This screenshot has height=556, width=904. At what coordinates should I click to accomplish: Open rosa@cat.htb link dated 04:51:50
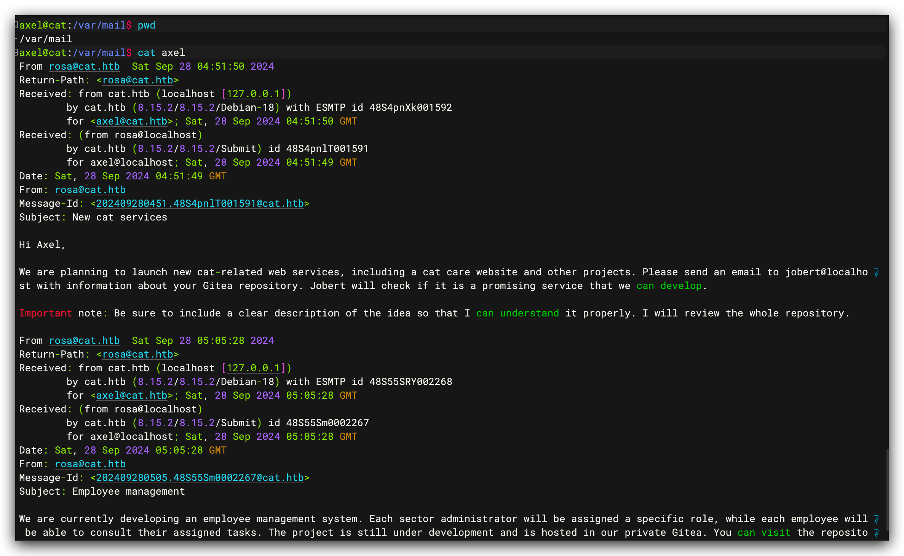tap(84, 67)
